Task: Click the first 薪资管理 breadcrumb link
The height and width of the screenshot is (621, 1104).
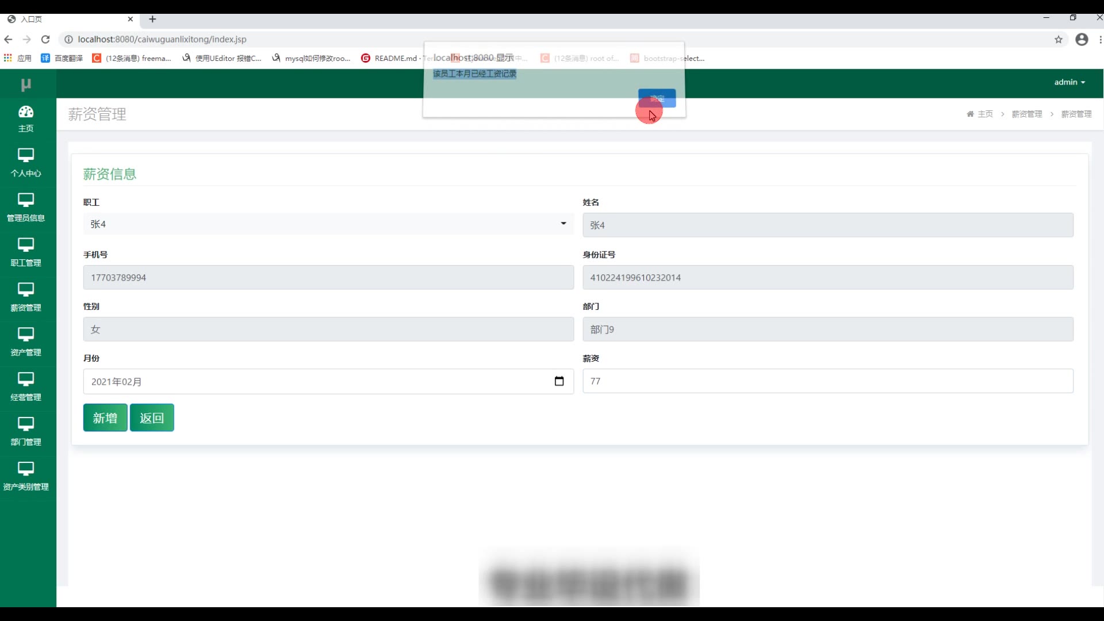Action: pyautogui.click(x=1027, y=114)
